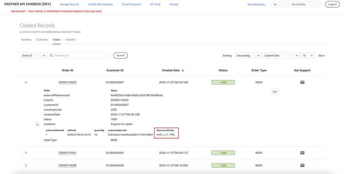344x174 pixels.
Task: Open support email for order D9200110528
Action: [x=302, y=165]
